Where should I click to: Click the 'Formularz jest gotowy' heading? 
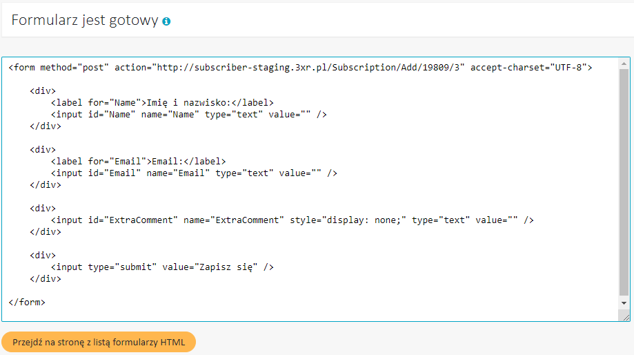(85, 20)
